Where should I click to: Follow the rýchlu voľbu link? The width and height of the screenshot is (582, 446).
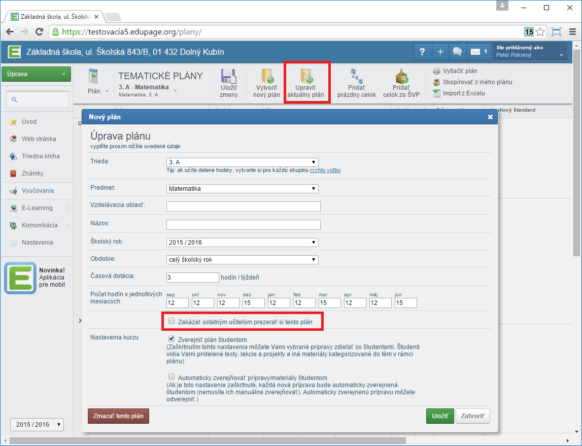click(x=325, y=170)
